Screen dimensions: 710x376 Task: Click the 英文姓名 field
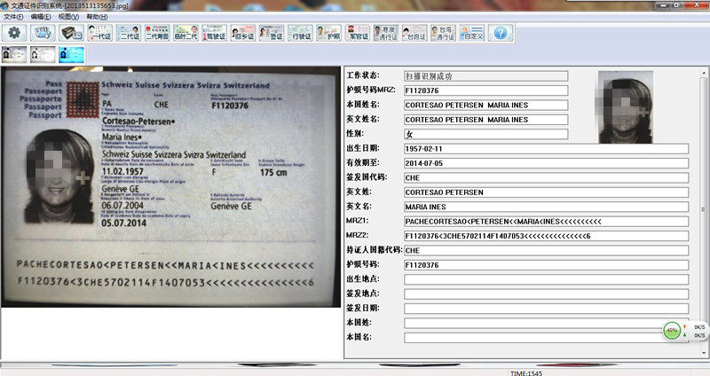(x=485, y=120)
